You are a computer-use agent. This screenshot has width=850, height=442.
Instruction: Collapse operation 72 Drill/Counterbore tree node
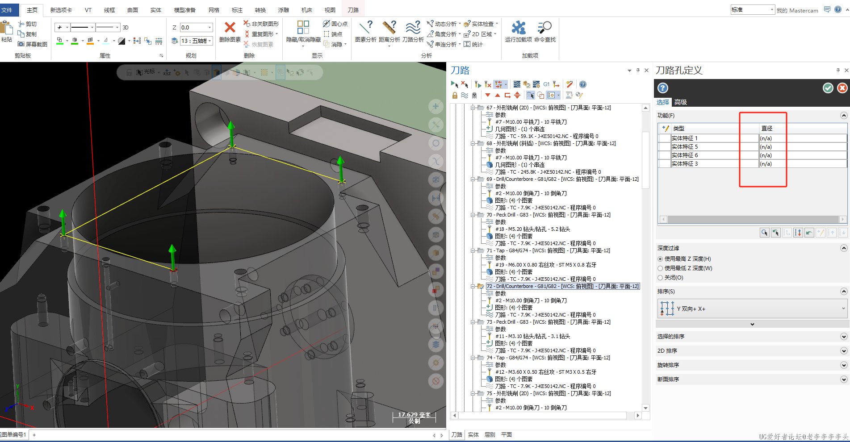(x=473, y=286)
